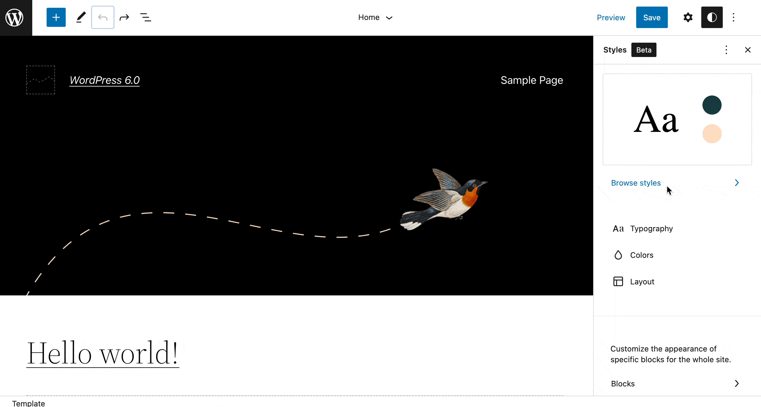The image size is (761, 407).
Task: Click the Layout menu item
Action: click(x=642, y=281)
